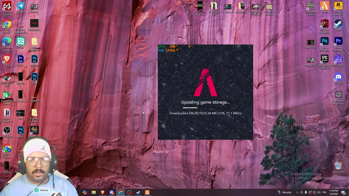The height and width of the screenshot is (196, 349).
Task: Launch Google Play Games shortcut
Action: pos(7,98)
